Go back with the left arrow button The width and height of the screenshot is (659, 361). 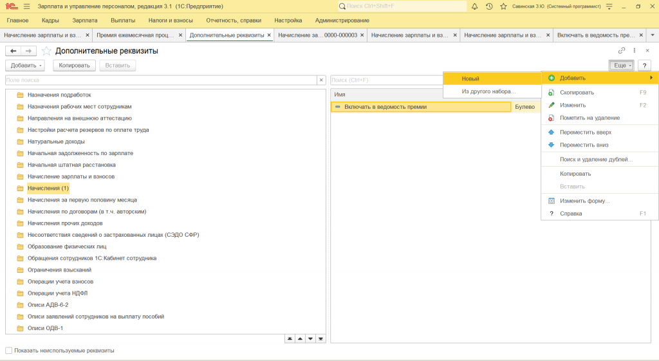(x=13, y=51)
